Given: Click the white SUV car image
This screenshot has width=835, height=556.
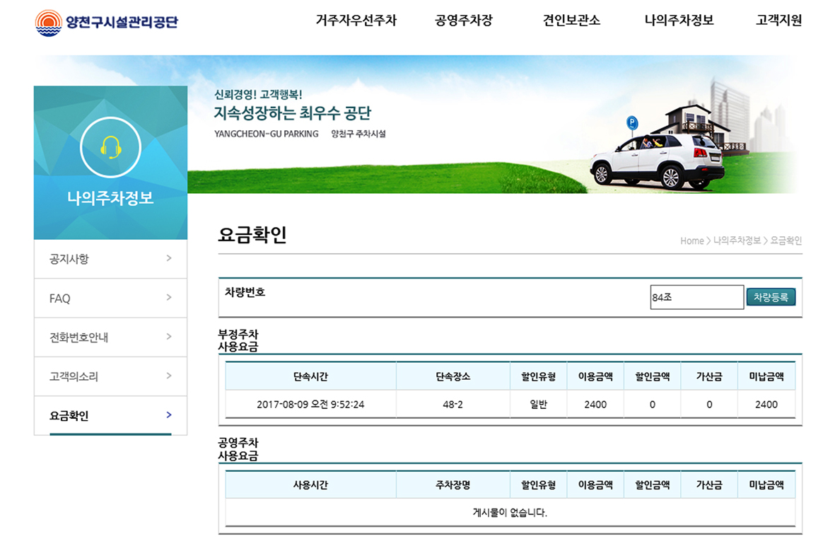Looking at the screenshot, I should (x=656, y=161).
